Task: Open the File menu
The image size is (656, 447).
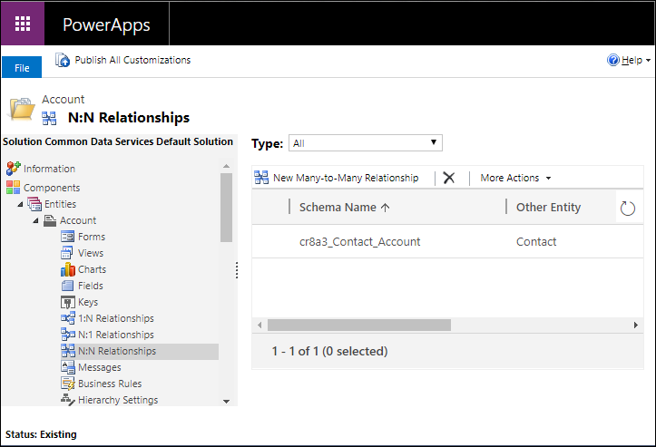Action: point(22,68)
